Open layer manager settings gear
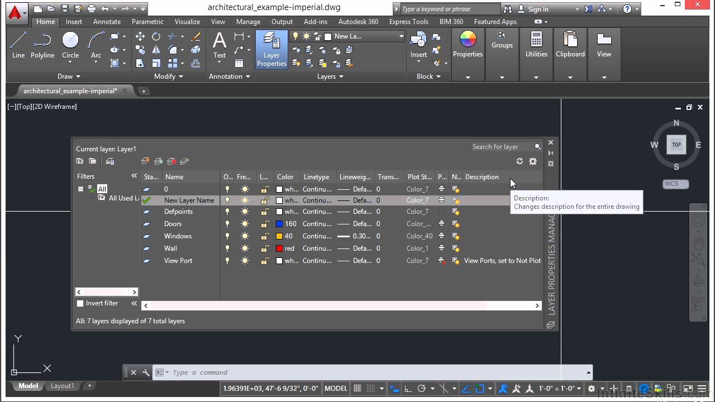The height and width of the screenshot is (402, 715). pos(533,161)
